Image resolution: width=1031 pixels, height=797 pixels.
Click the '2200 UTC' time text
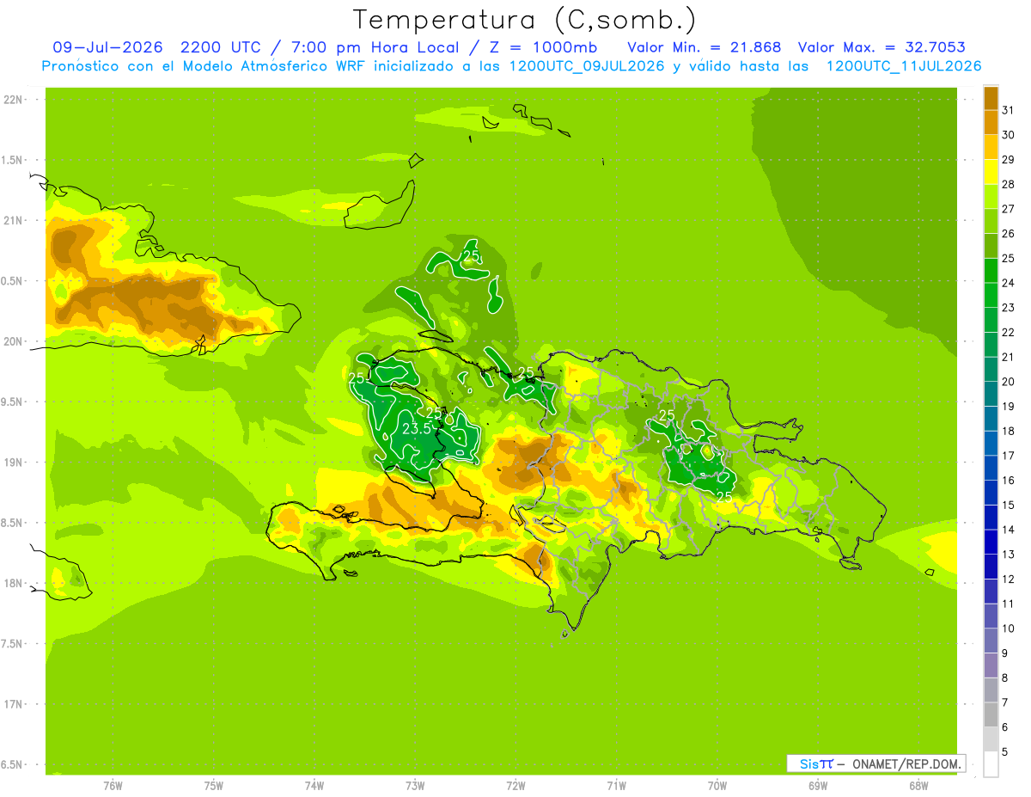point(222,47)
